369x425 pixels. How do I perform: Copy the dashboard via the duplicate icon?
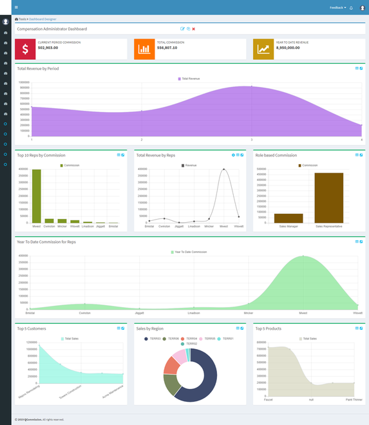pos(189,29)
